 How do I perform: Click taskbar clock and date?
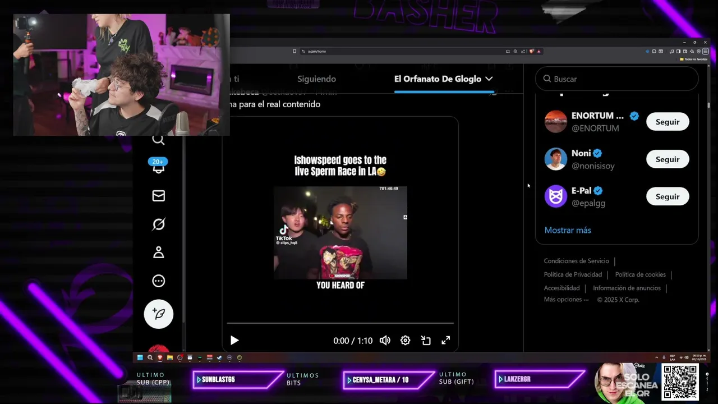(x=698, y=357)
